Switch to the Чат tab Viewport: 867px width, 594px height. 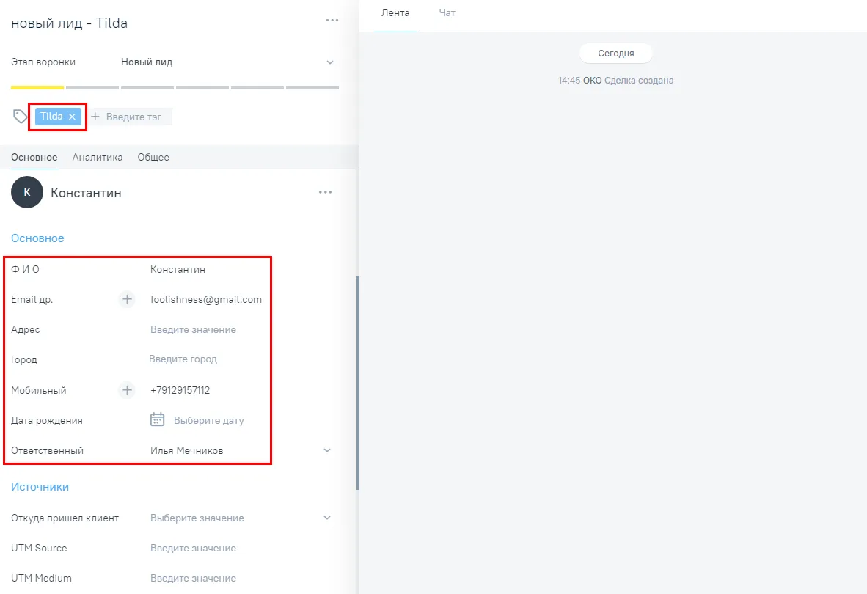point(447,12)
